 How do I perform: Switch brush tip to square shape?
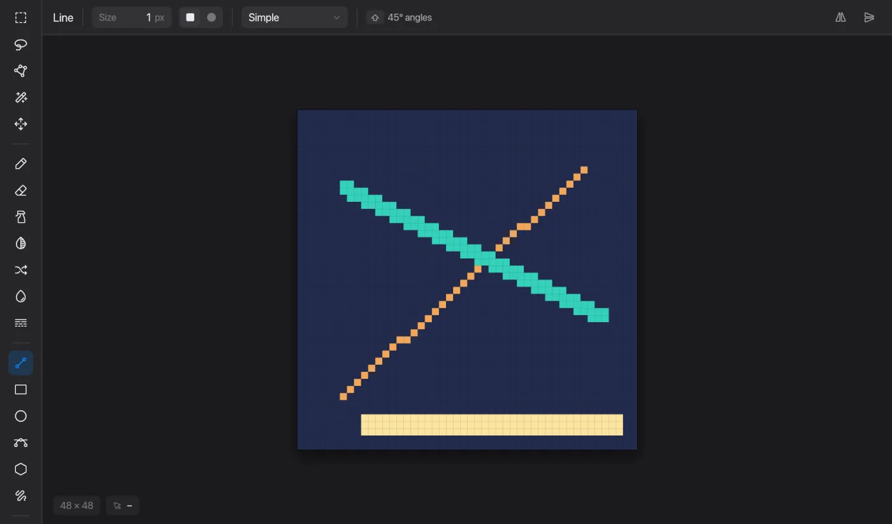point(191,18)
